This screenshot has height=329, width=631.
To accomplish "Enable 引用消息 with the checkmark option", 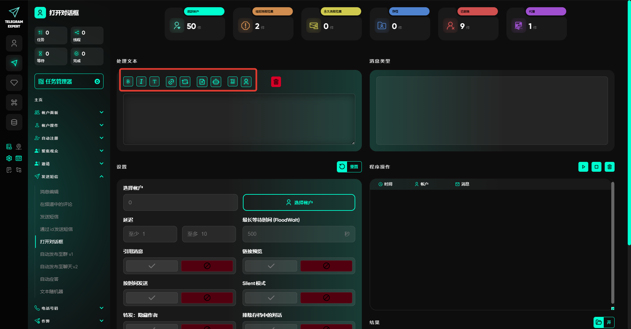I will point(152,266).
